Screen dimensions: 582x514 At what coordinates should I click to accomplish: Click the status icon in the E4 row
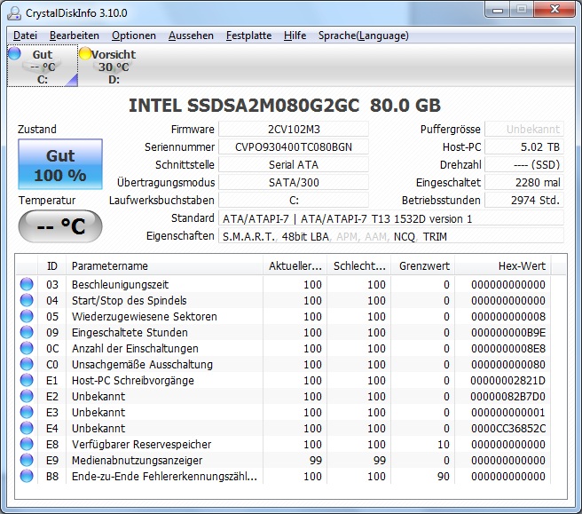27,428
